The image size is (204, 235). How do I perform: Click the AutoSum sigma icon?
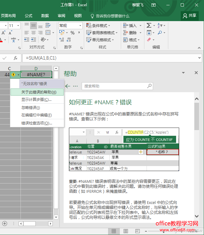pyautogui.click(x=149, y=25)
